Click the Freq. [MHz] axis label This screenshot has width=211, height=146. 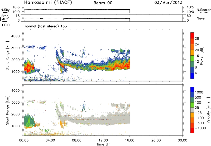[x=5, y=18]
